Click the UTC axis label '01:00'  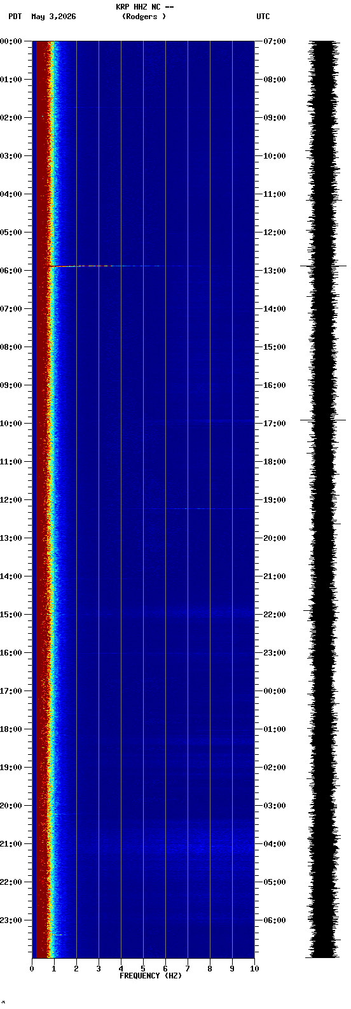[274, 729]
